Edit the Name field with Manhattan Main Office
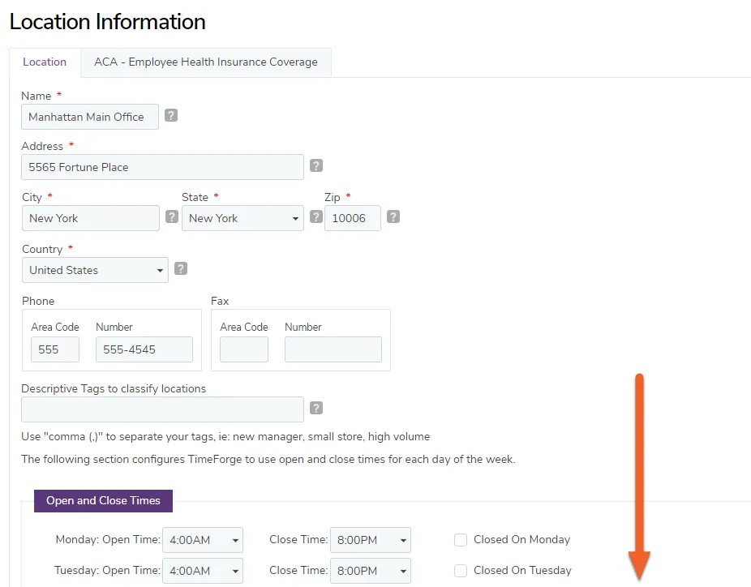Screen dimensions: 751x587 click(x=90, y=117)
